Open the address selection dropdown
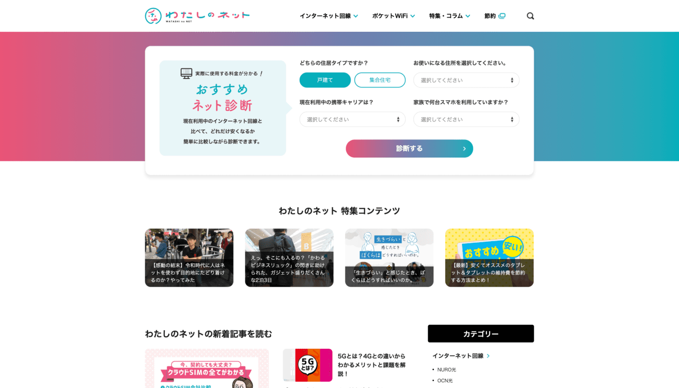Screen dimensions: 679x388 tap(466, 80)
